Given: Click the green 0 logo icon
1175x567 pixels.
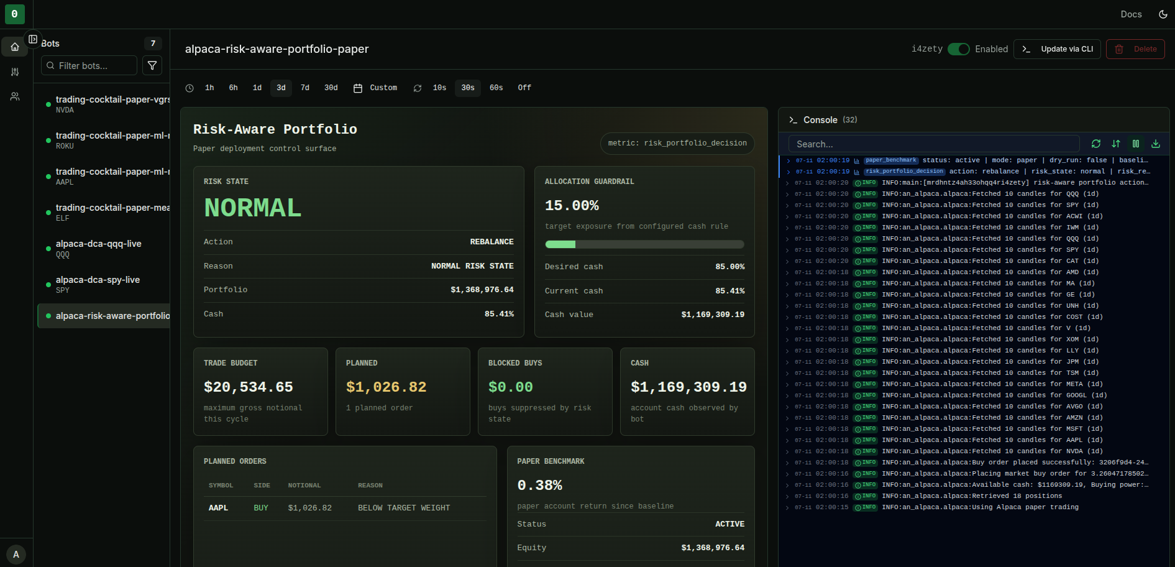Looking at the screenshot, I should point(14,14).
